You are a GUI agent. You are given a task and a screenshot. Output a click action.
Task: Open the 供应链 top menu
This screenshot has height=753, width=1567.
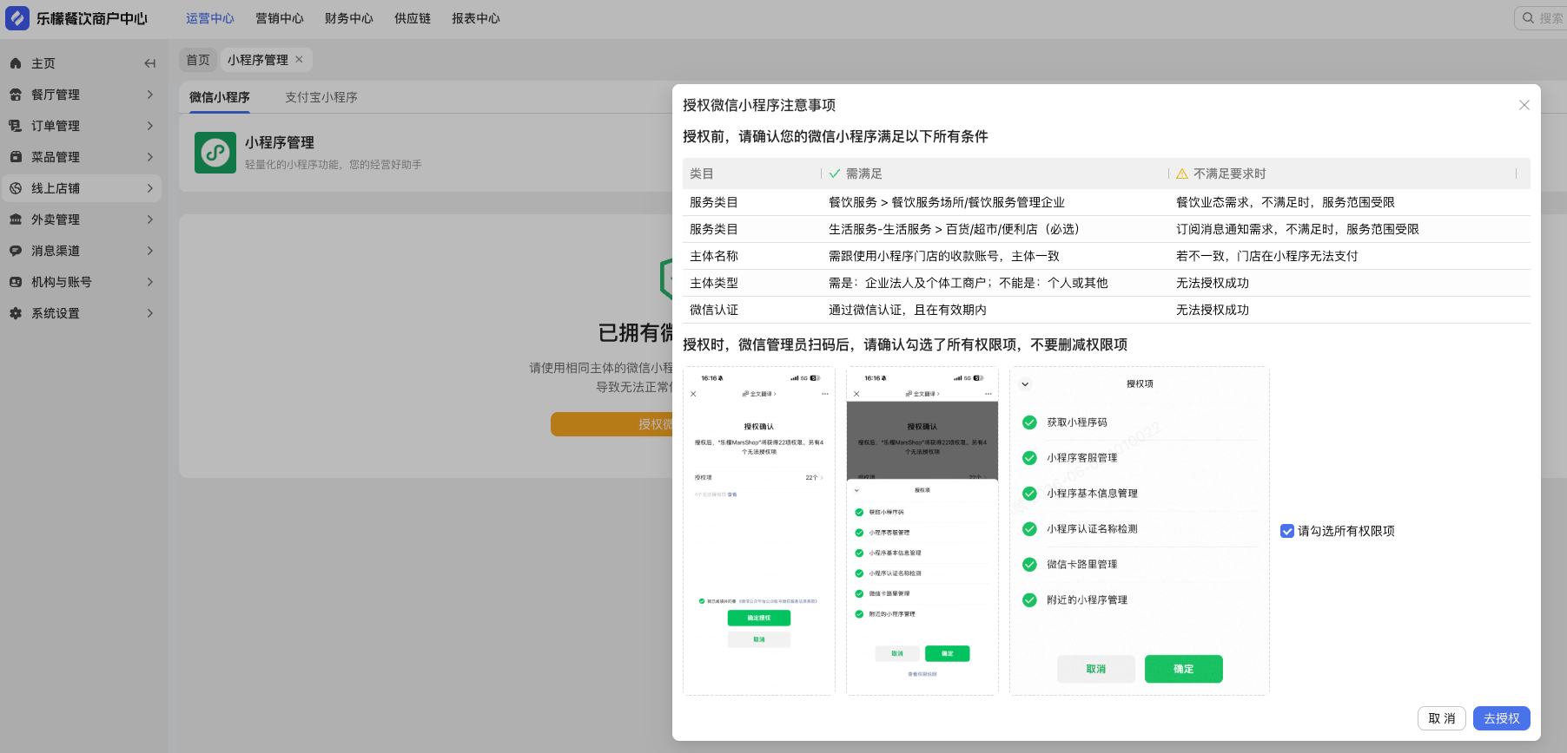pyautogui.click(x=413, y=18)
